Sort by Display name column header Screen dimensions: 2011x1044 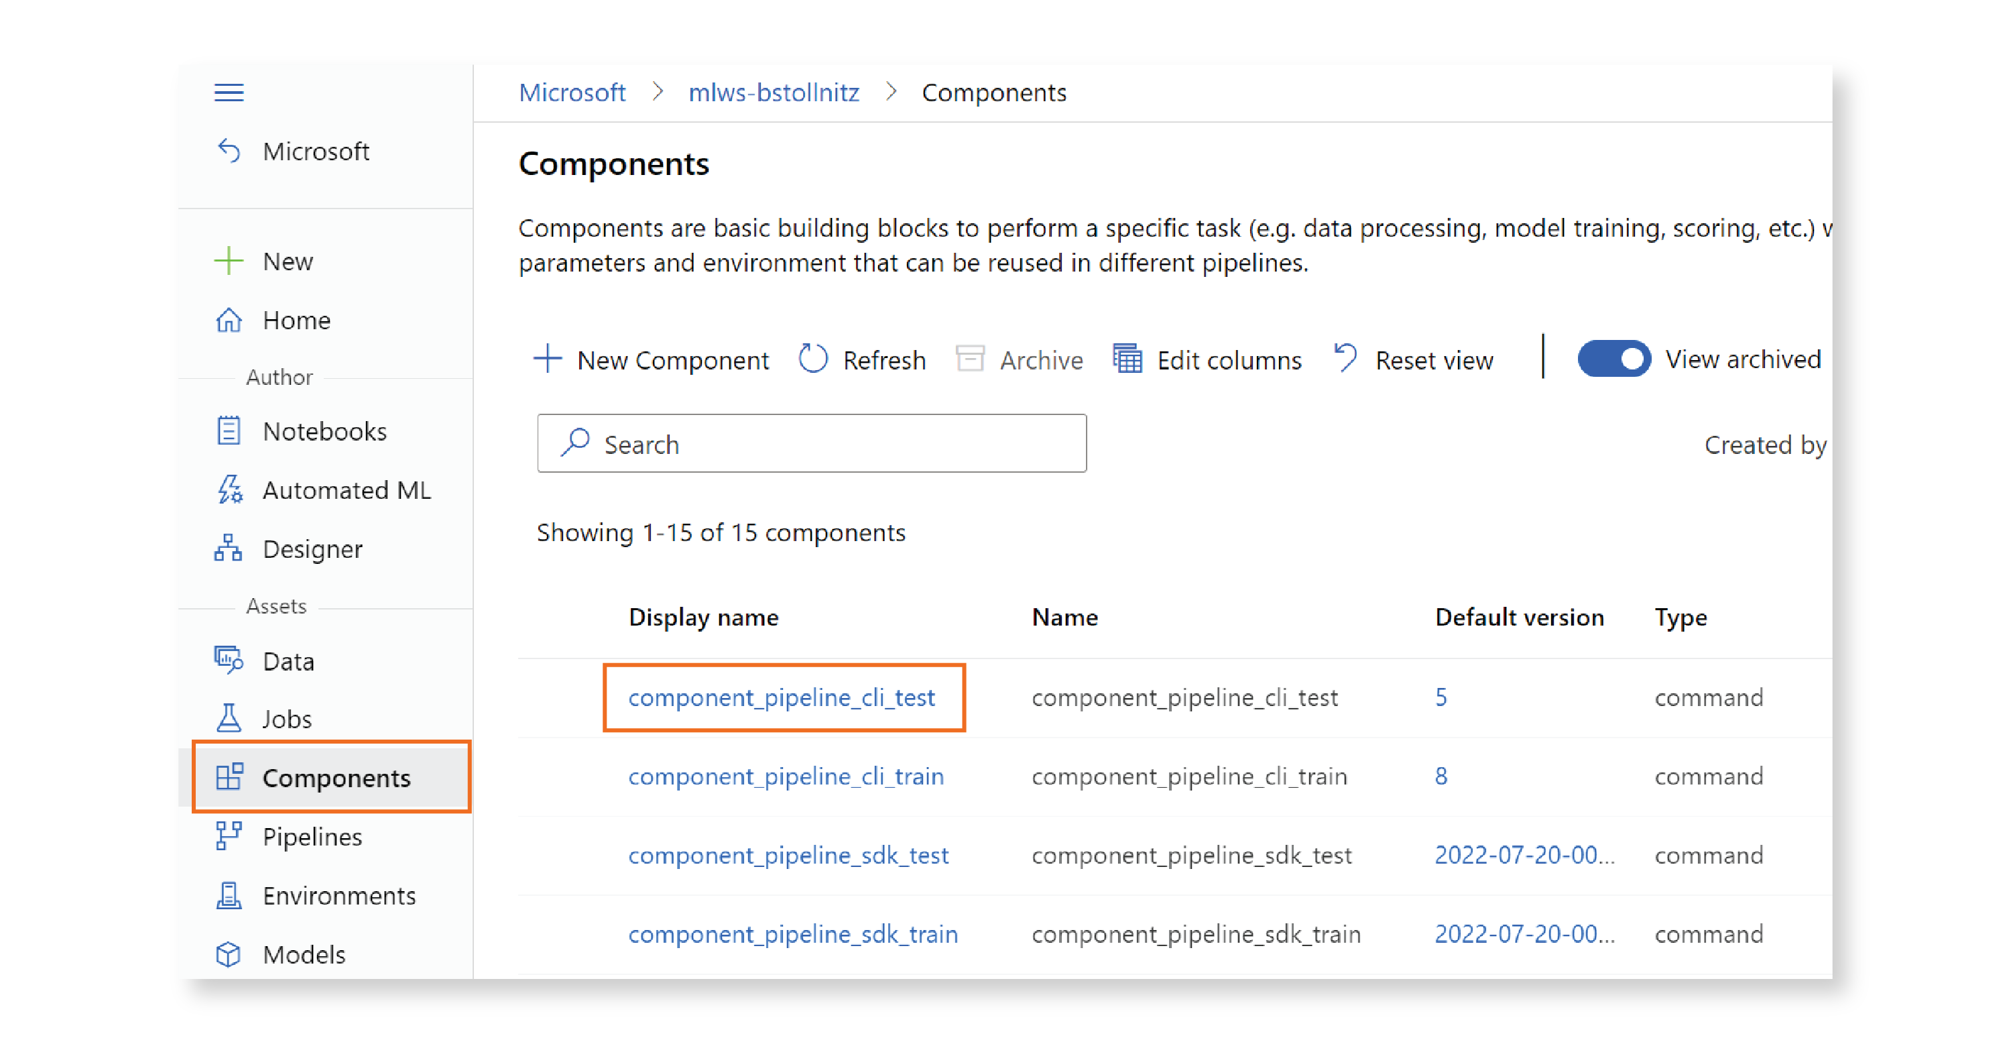click(x=703, y=617)
